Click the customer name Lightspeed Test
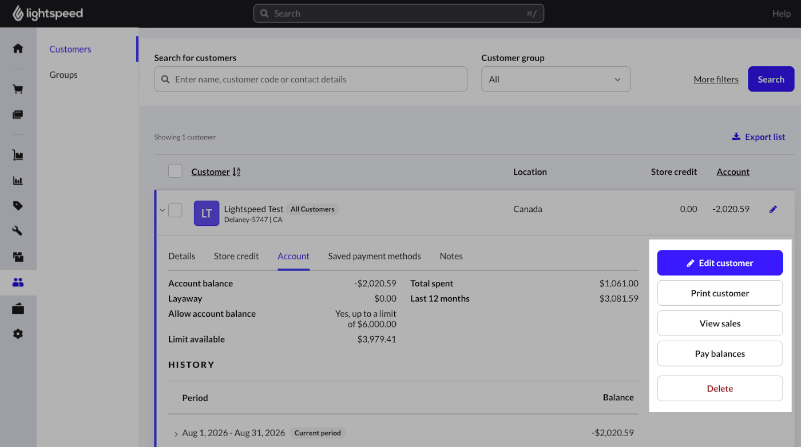801x447 pixels. pos(253,209)
